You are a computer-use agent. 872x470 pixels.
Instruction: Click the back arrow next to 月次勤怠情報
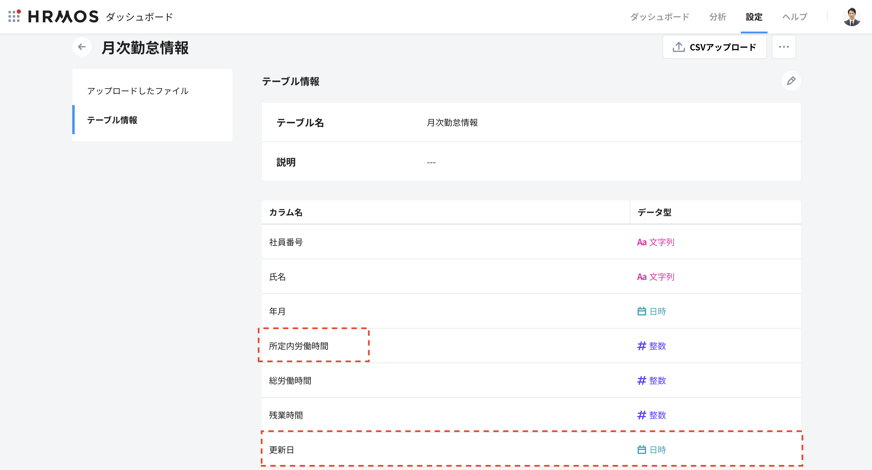coord(82,47)
